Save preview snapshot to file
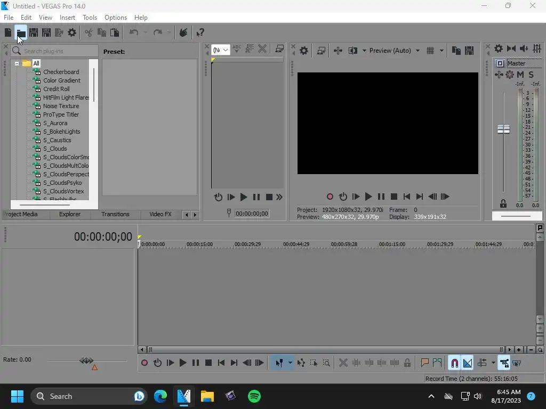The height and width of the screenshot is (409, 546). coord(469,51)
